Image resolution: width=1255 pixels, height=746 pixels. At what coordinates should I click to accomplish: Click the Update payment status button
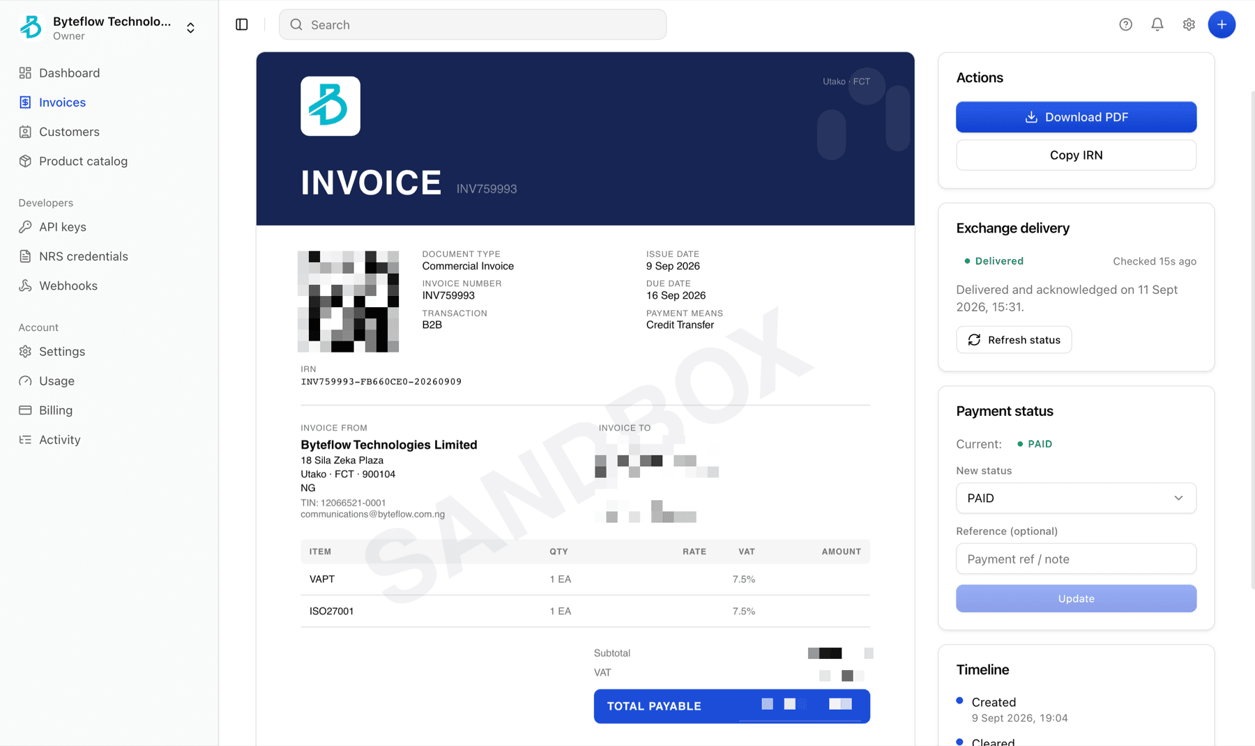pyautogui.click(x=1076, y=598)
